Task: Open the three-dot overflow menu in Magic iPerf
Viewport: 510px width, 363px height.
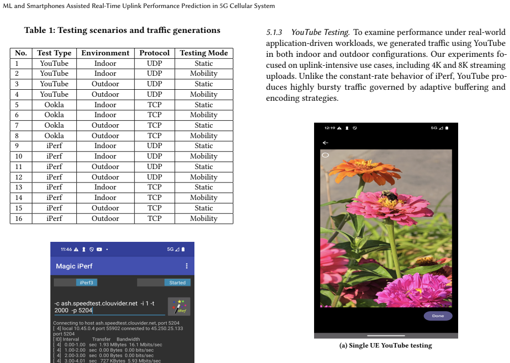Action: point(186,266)
